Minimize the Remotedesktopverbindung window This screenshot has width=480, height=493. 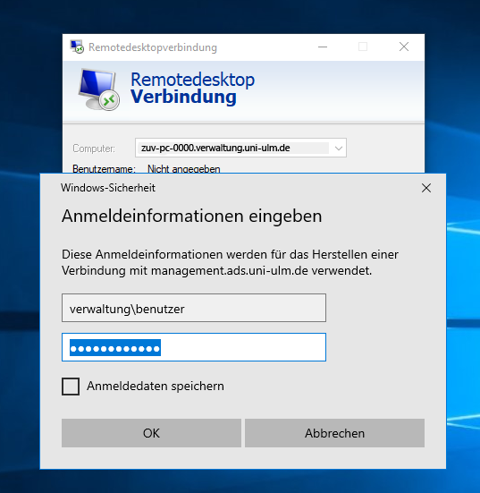pos(323,47)
